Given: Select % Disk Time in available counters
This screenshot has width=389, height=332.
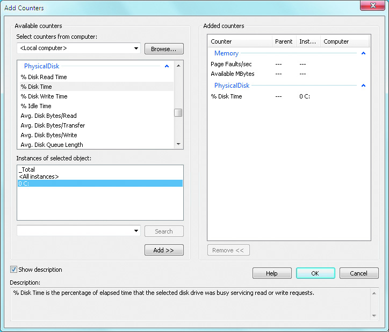Looking at the screenshot, I should pyautogui.click(x=97, y=87).
